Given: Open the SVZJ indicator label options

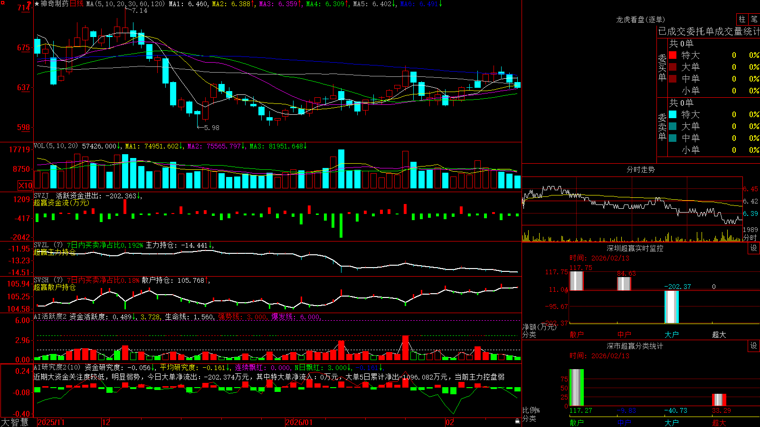Looking at the screenshot, I should coord(41,195).
